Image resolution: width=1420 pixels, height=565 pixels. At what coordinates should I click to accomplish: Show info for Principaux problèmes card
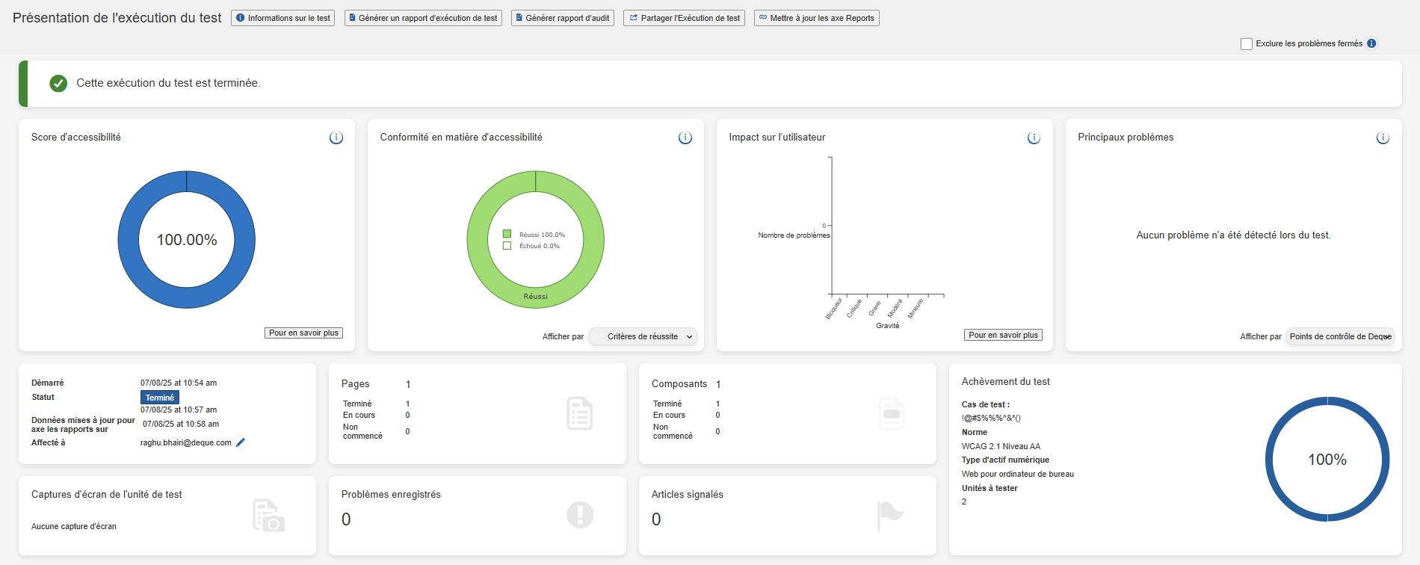click(1383, 138)
